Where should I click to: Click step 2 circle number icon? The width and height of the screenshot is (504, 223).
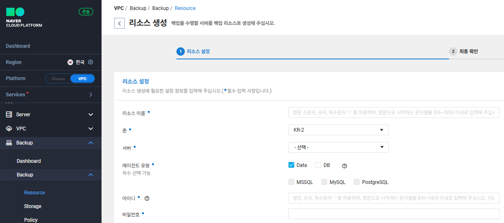(x=453, y=51)
